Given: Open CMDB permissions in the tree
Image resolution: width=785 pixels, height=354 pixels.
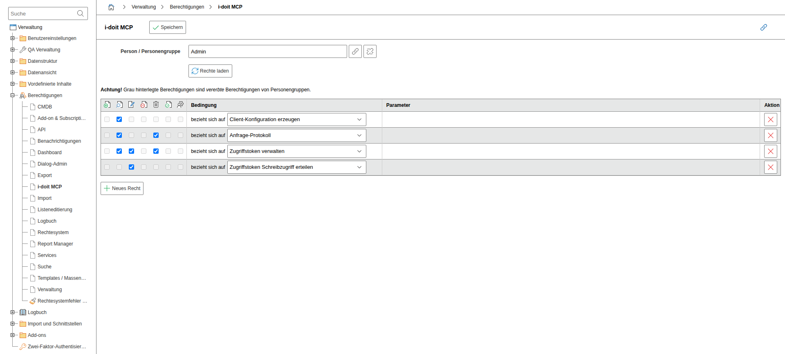Looking at the screenshot, I should tap(45, 107).
